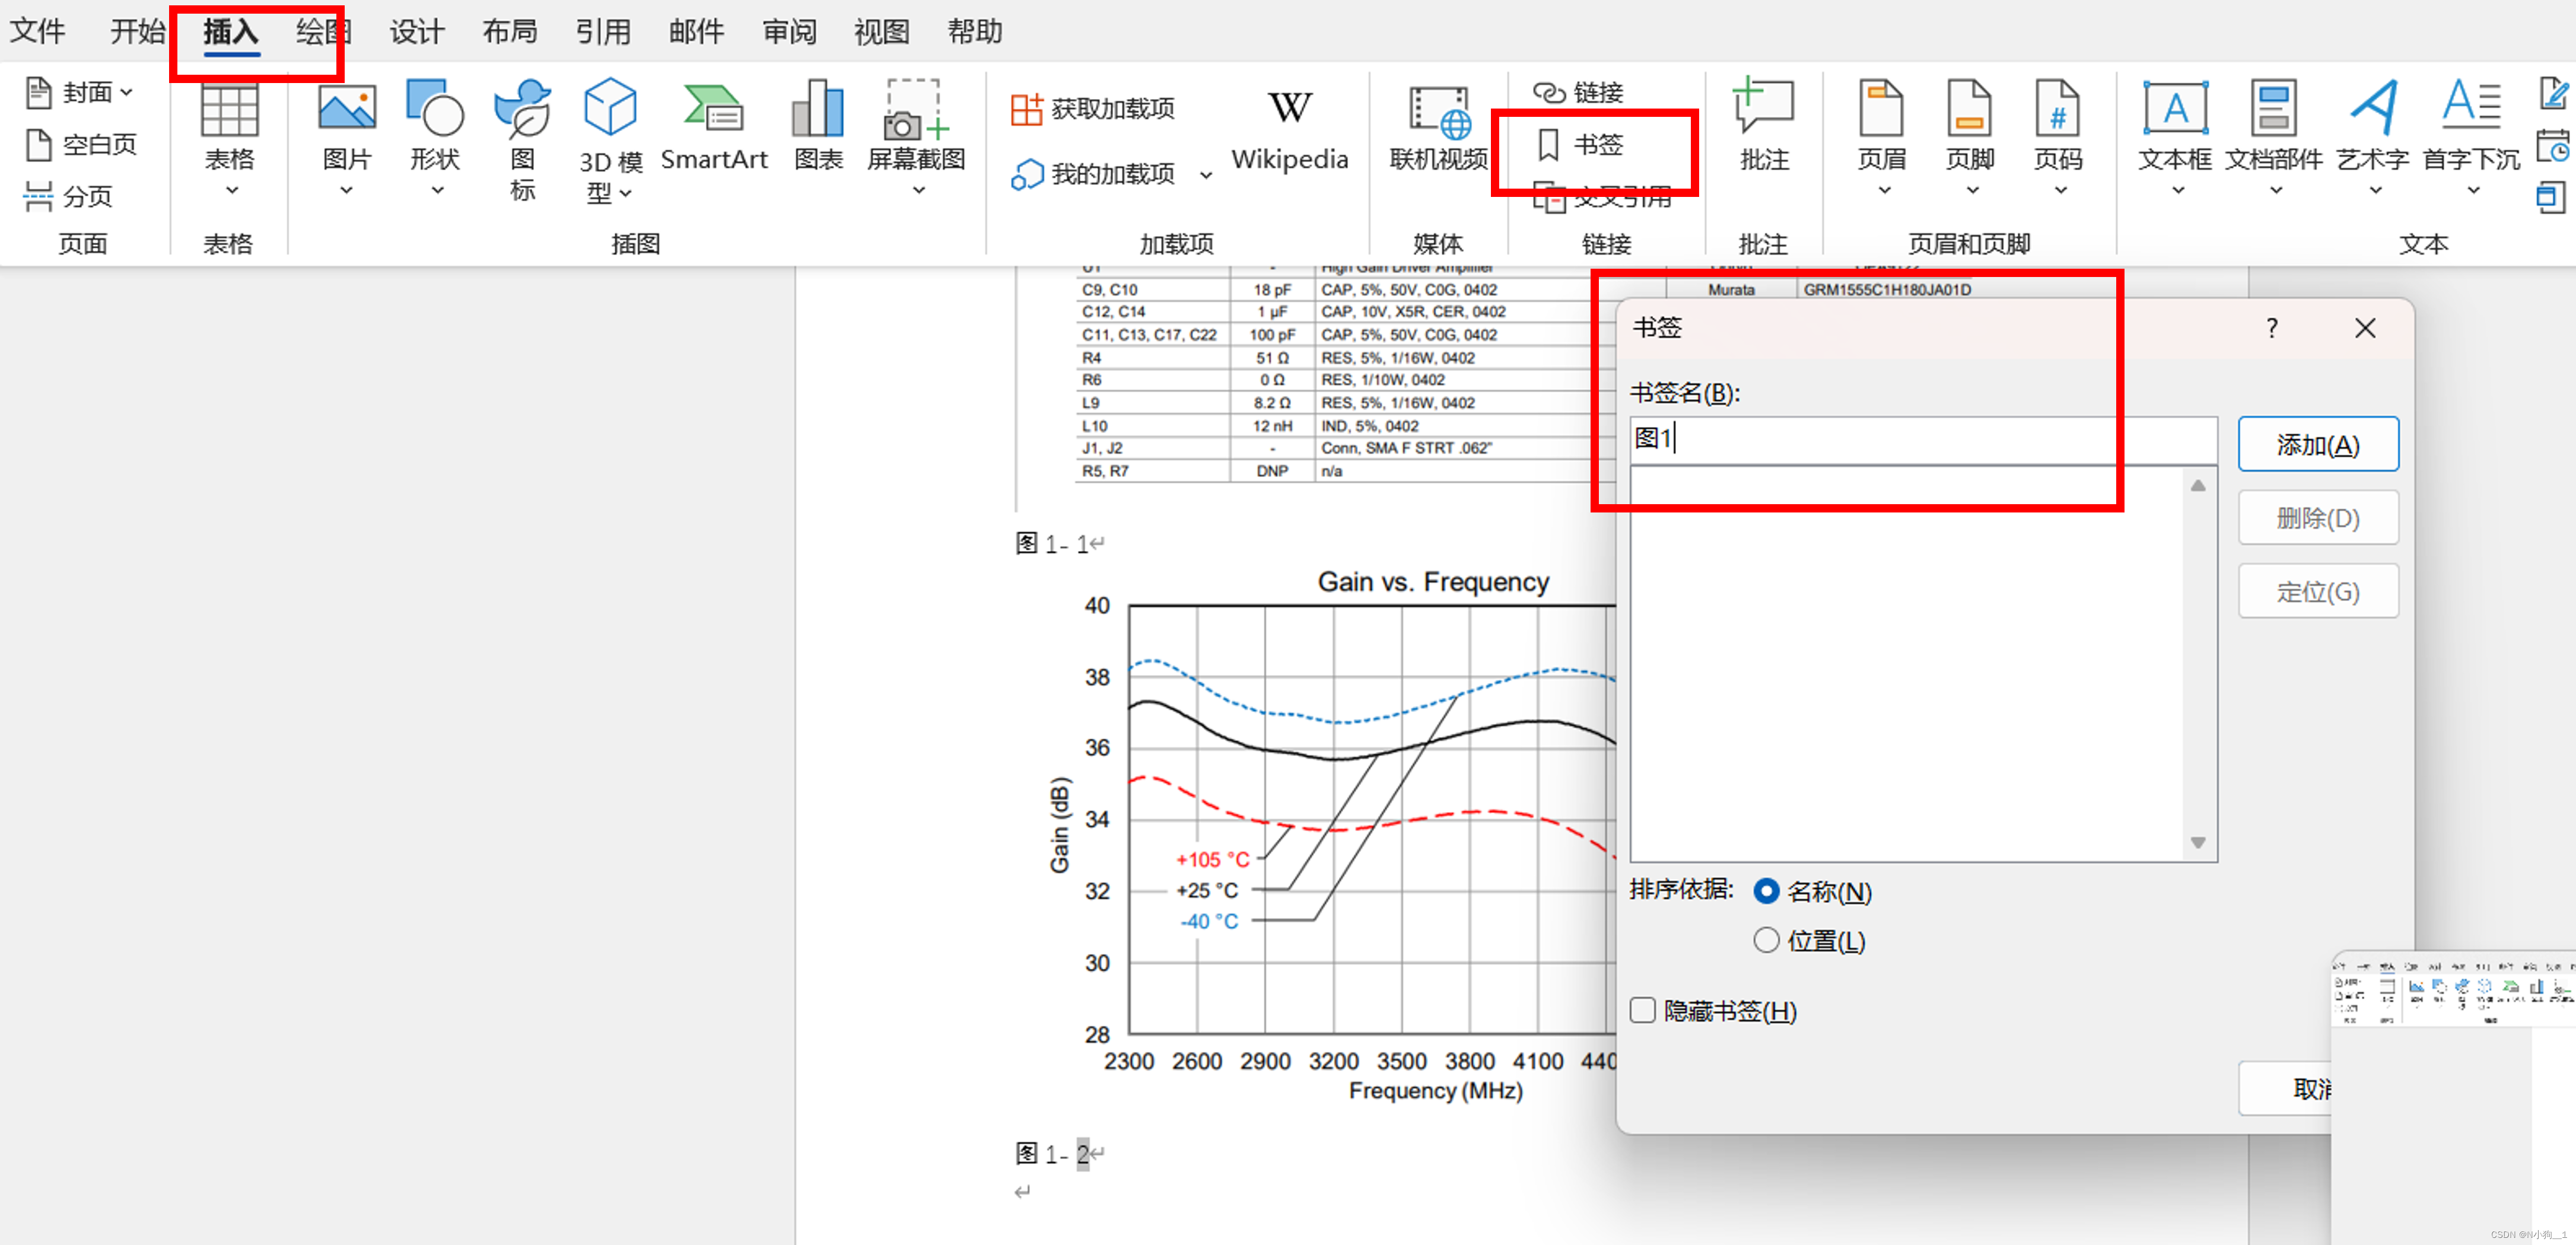The width and height of the screenshot is (2576, 1245).
Task: Click the Go To (定位) button in Bookmark dialog
Action: 2317,592
